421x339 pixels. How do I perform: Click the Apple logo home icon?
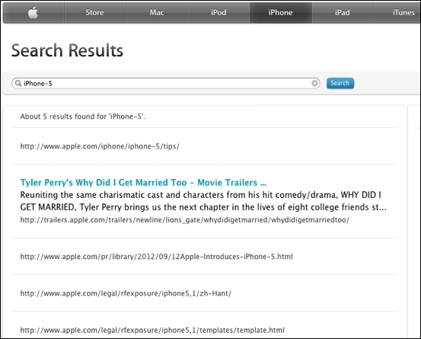(x=33, y=13)
